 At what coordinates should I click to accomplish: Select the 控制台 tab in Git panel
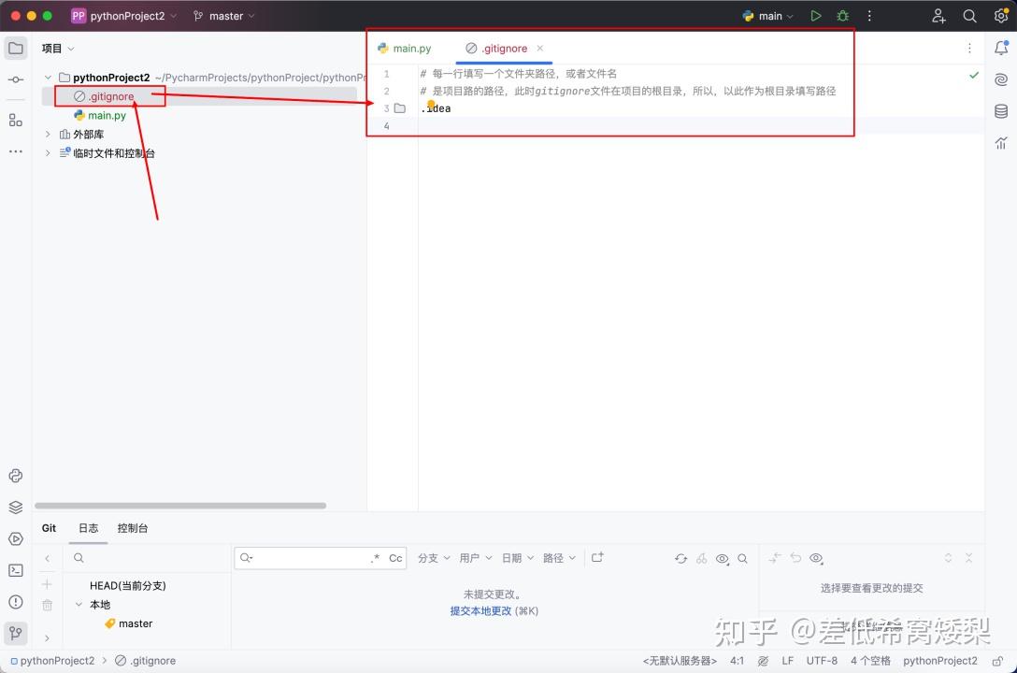(133, 528)
